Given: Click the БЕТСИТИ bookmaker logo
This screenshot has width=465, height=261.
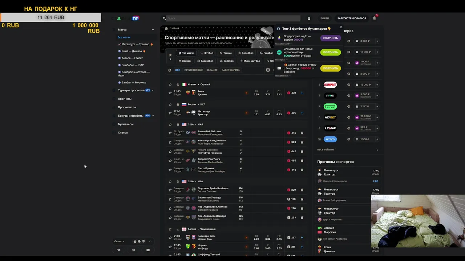Looking at the screenshot, I should point(330,139).
